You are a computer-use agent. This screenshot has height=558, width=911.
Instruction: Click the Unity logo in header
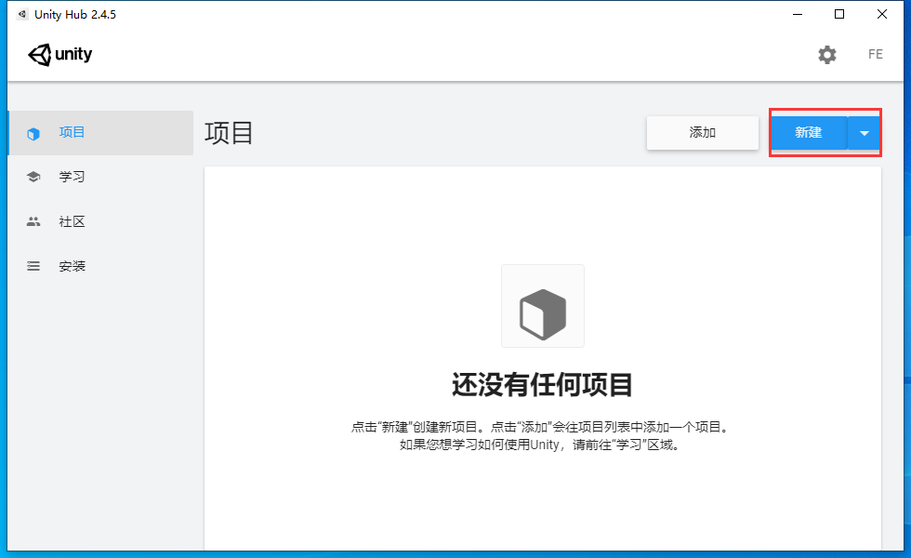(59, 55)
